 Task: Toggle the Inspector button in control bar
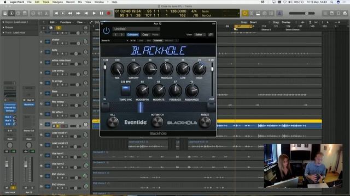11,14
